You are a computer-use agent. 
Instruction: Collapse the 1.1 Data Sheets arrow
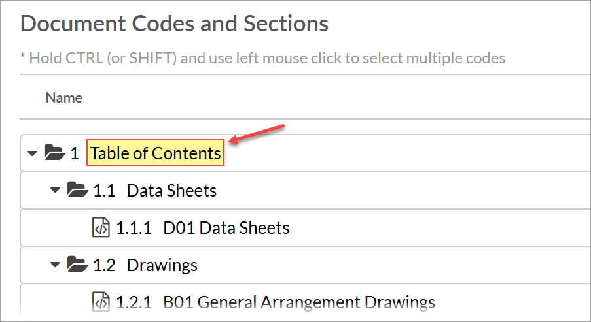point(56,191)
